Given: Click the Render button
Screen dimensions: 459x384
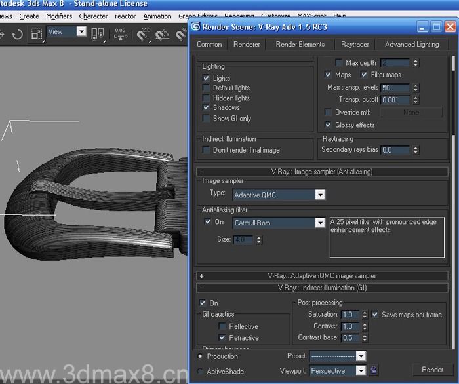Looking at the screenshot, I should coord(432,370).
